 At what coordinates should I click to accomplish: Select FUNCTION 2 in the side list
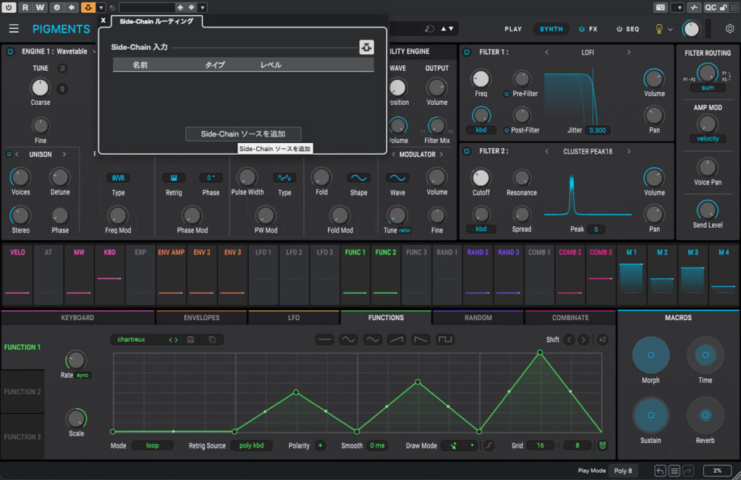pos(22,392)
